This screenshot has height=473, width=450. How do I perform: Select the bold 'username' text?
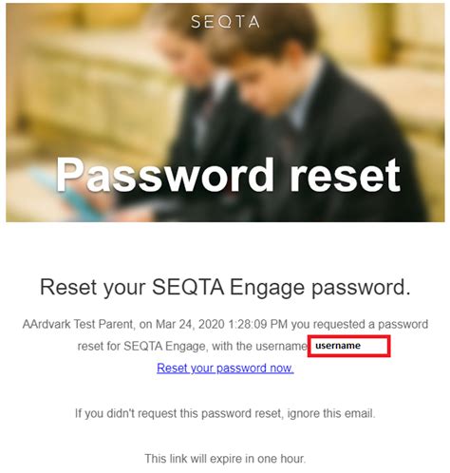click(338, 346)
